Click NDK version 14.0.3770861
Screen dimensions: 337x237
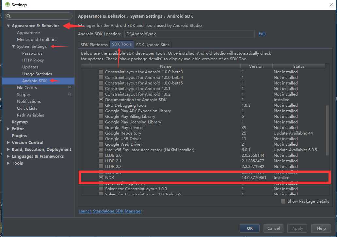(x=254, y=178)
